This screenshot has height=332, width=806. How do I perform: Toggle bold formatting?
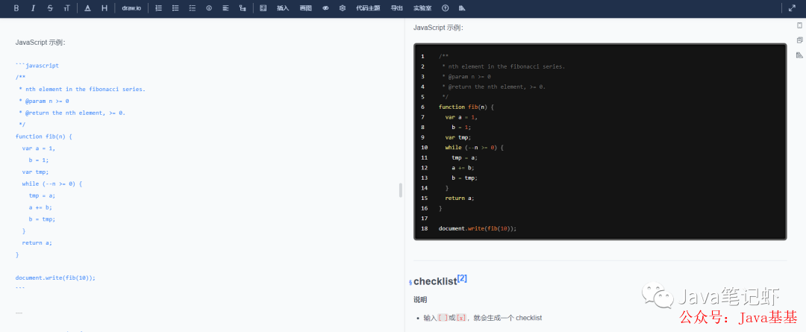point(16,8)
